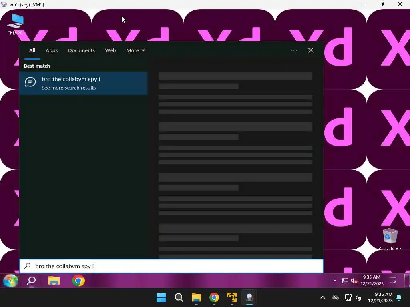Viewport: 410px width, 307px height.
Task: Switch to Documents search tab
Action: [81, 50]
